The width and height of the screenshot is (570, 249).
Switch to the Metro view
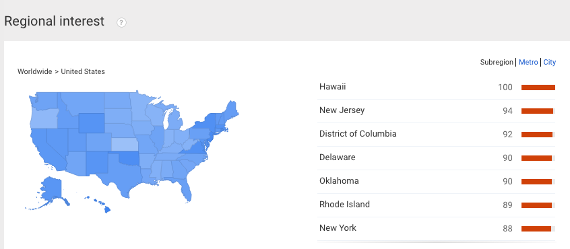[x=528, y=62]
